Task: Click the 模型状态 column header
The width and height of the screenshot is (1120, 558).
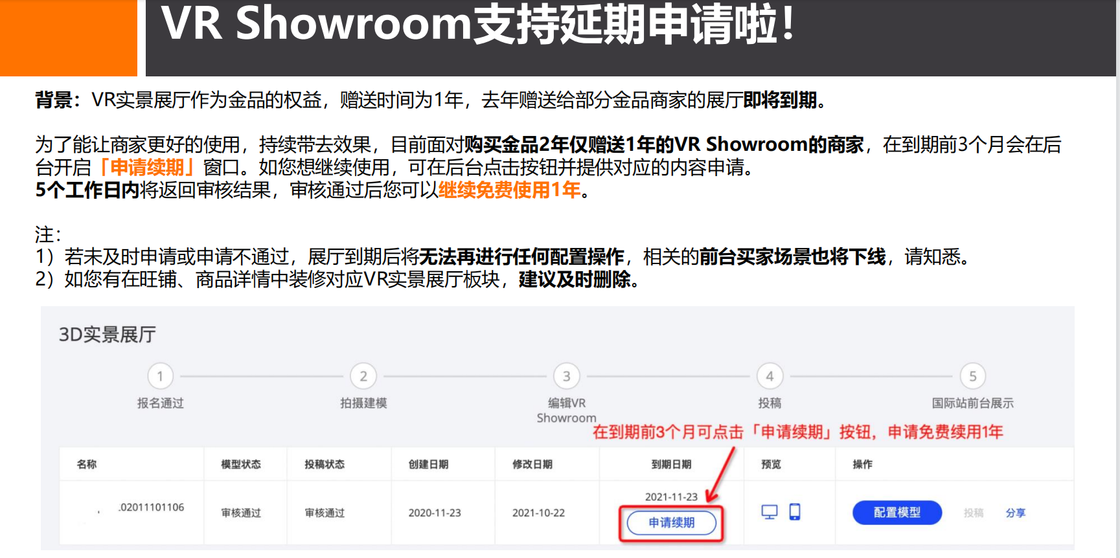Action: click(x=241, y=464)
